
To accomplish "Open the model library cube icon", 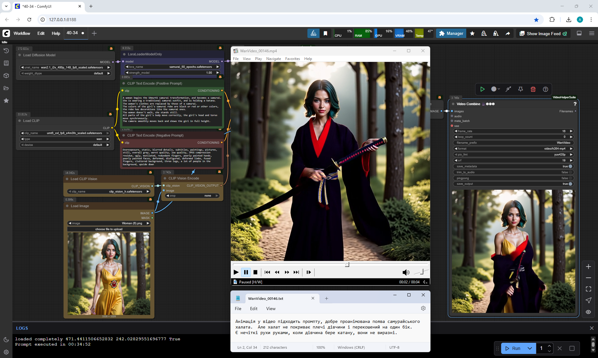I will pos(6,76).
